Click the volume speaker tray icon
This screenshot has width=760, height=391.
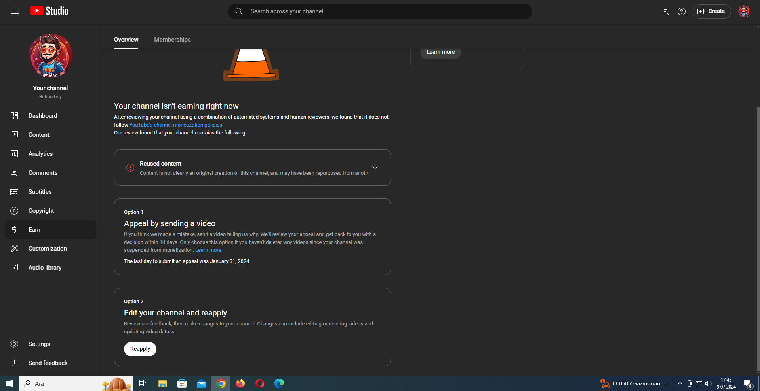(x=708, y=383)
